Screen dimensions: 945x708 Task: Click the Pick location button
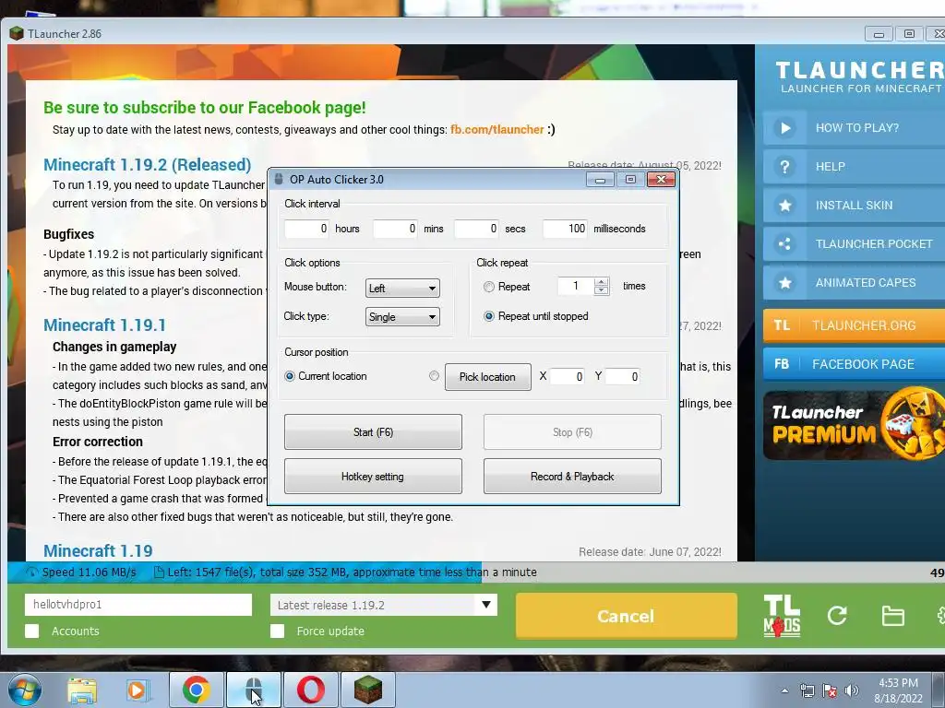[487, 377]
